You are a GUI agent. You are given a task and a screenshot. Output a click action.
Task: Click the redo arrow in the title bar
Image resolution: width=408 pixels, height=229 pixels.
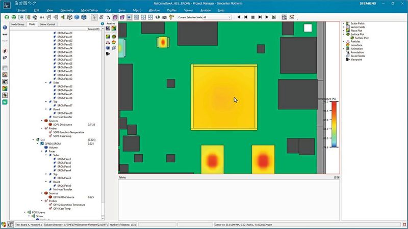[34, 3]
